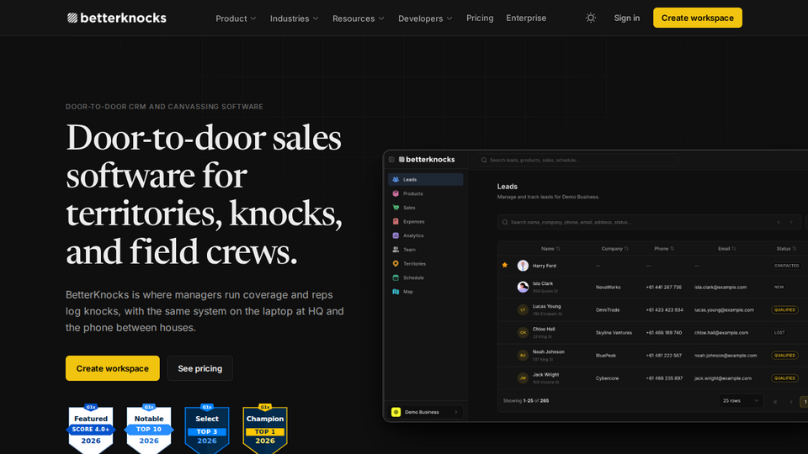Click Isla Clark's avatar
The height and width of the screenshot is (454, 808).
tap(523, 288)
